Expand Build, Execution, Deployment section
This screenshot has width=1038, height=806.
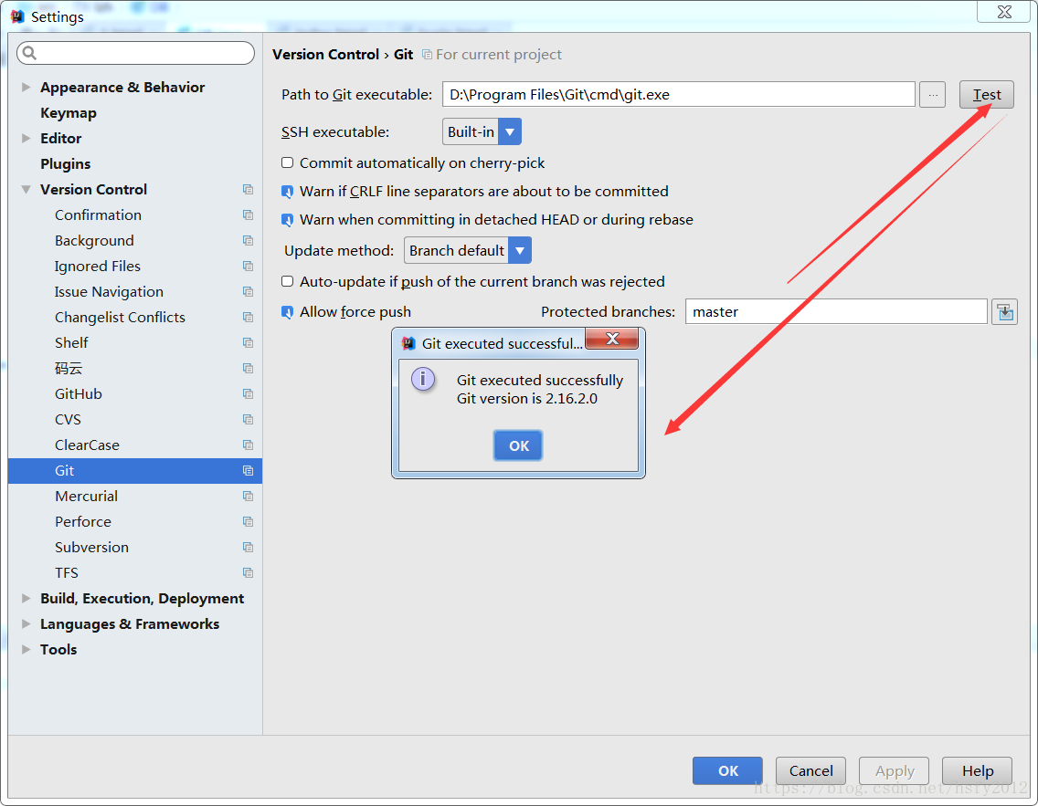pyautogui.click(x=26, y=599)
